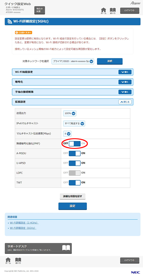Screen dimensions: 143x276
Task: Toggle the greyed LDPC switch
Action: click(74, 173)
